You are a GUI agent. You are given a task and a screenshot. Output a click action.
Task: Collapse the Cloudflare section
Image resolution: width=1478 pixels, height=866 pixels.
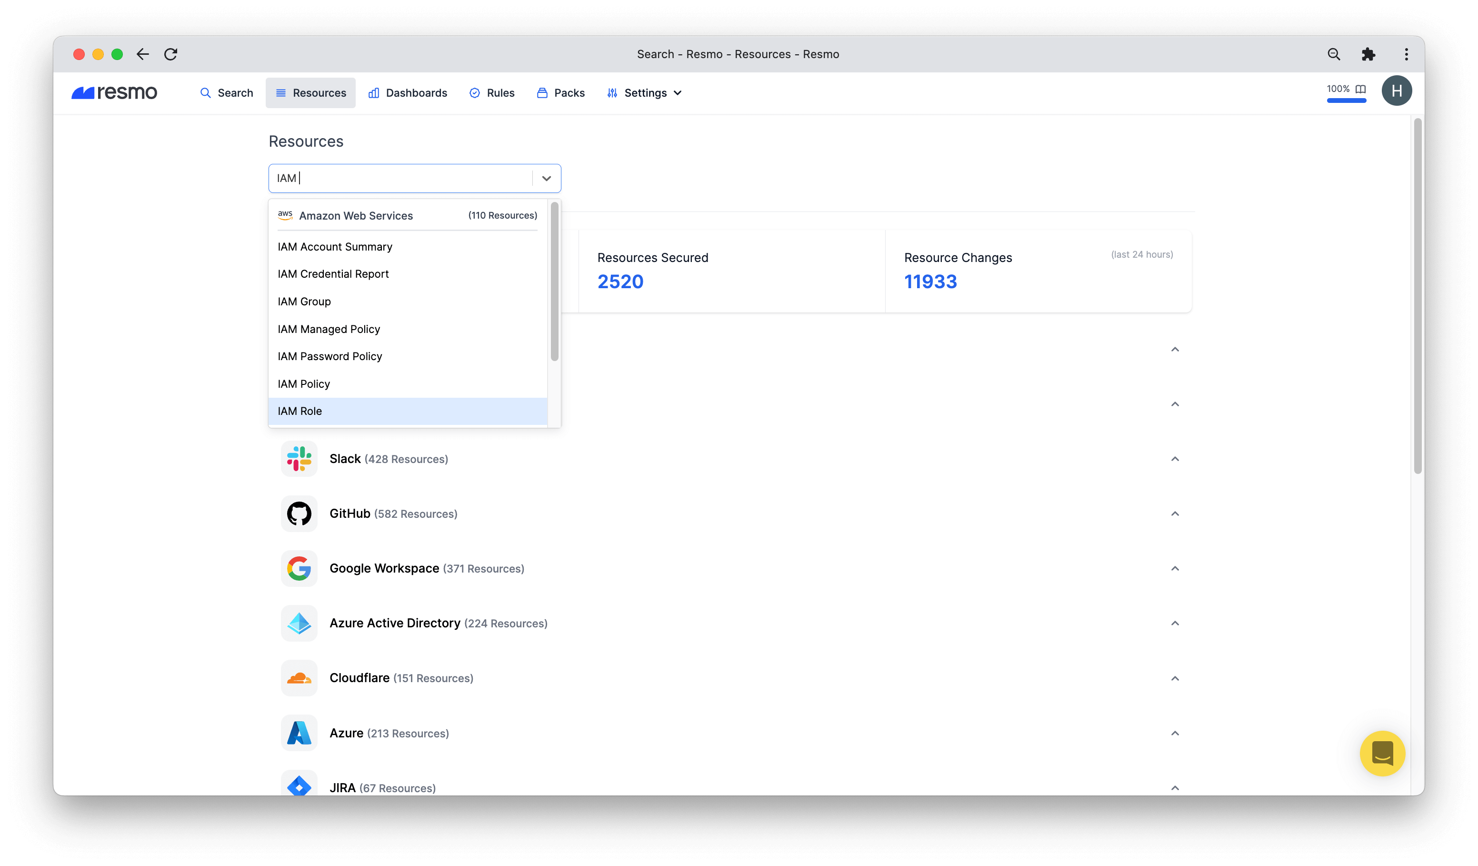[x=1175, y=678]
